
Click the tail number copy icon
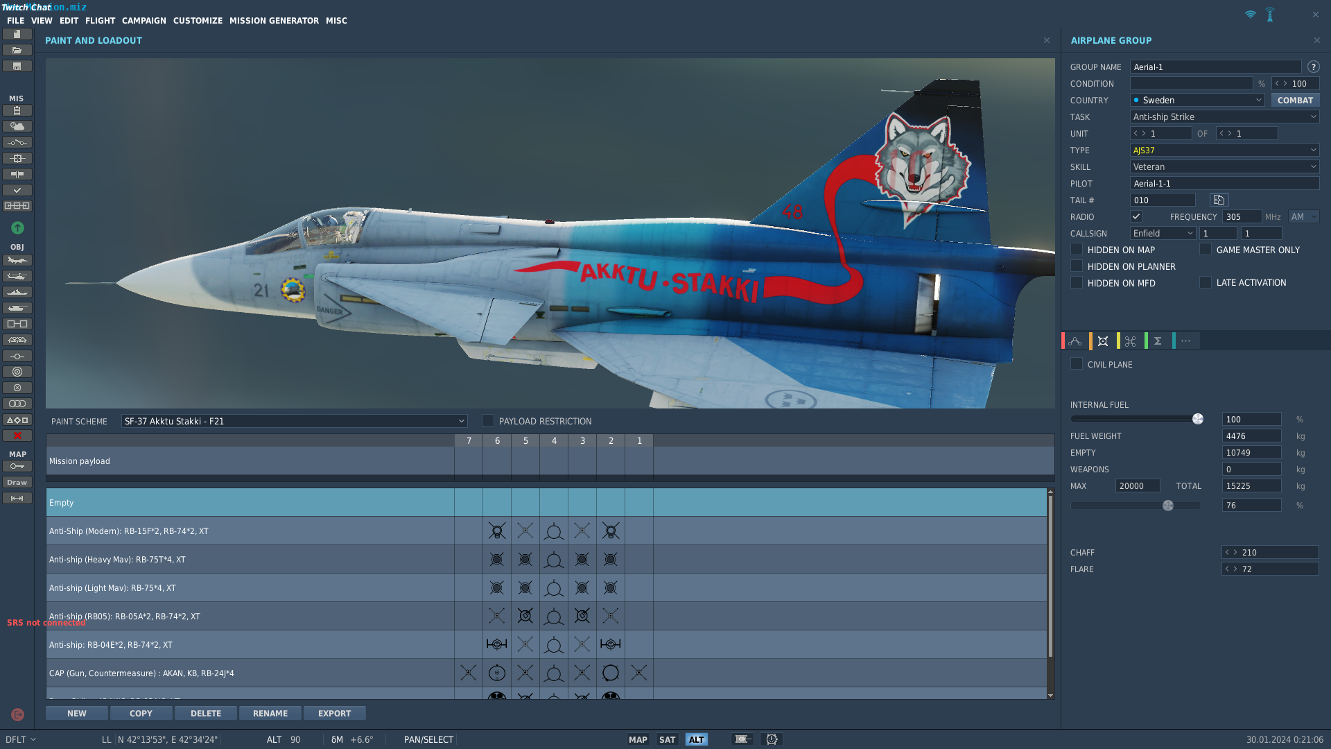click(x=1219, y=200)
